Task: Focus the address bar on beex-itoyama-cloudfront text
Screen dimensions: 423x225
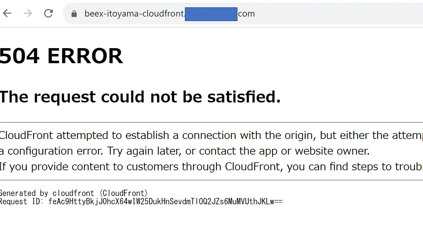Action: [134, 14]
